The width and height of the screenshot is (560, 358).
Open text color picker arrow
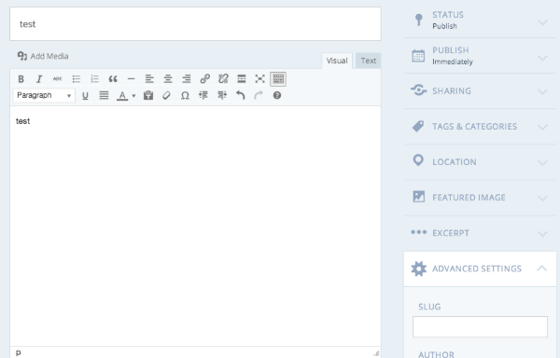point(133,96)
